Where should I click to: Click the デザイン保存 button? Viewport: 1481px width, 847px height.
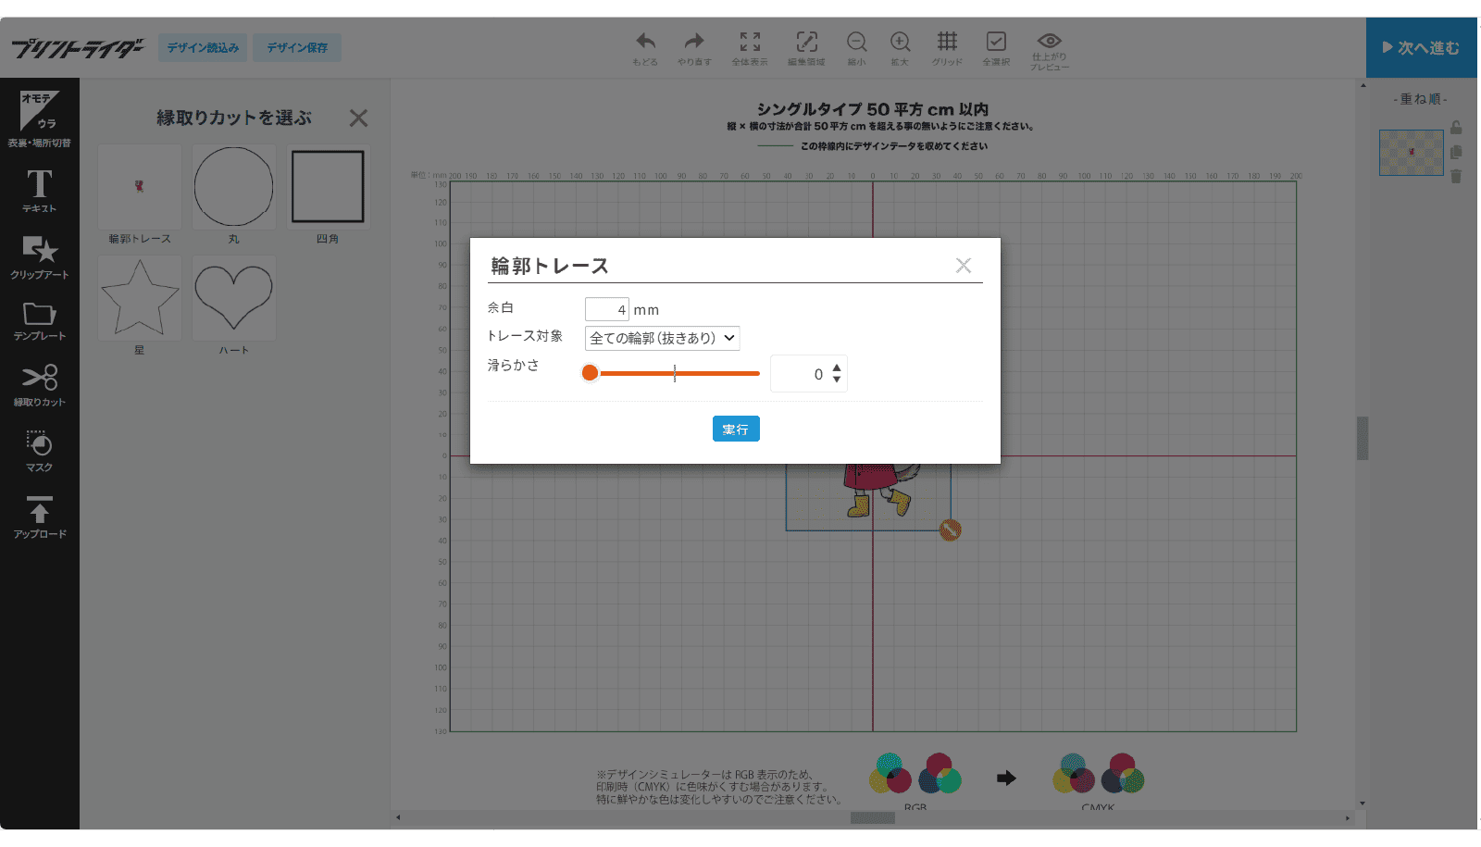(x=297, y=47)
